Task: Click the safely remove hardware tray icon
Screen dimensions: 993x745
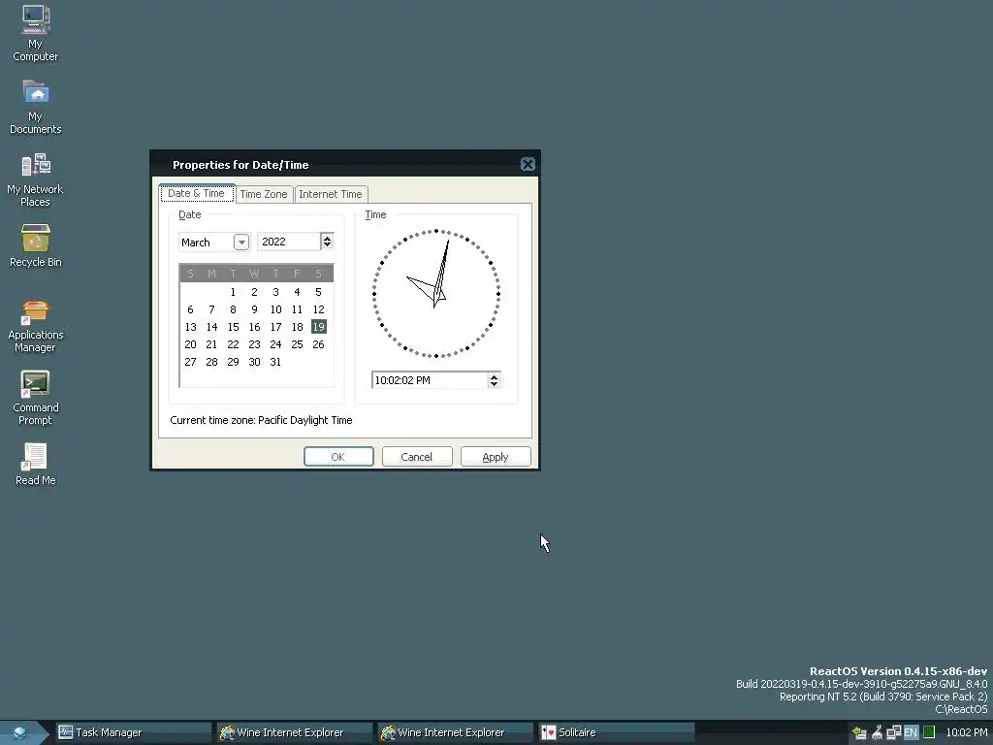Action: pos(859,733)
